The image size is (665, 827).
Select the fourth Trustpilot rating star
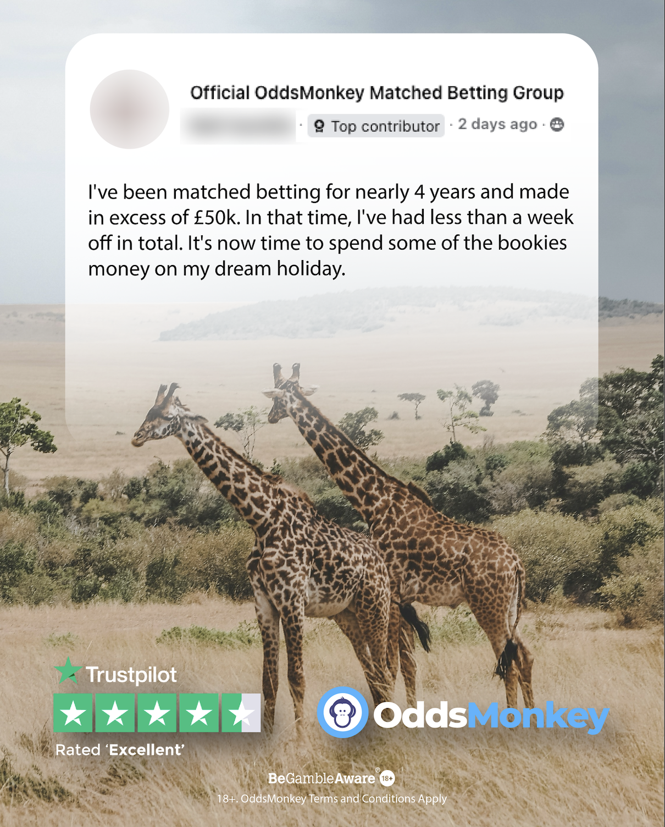coord(199,713)
